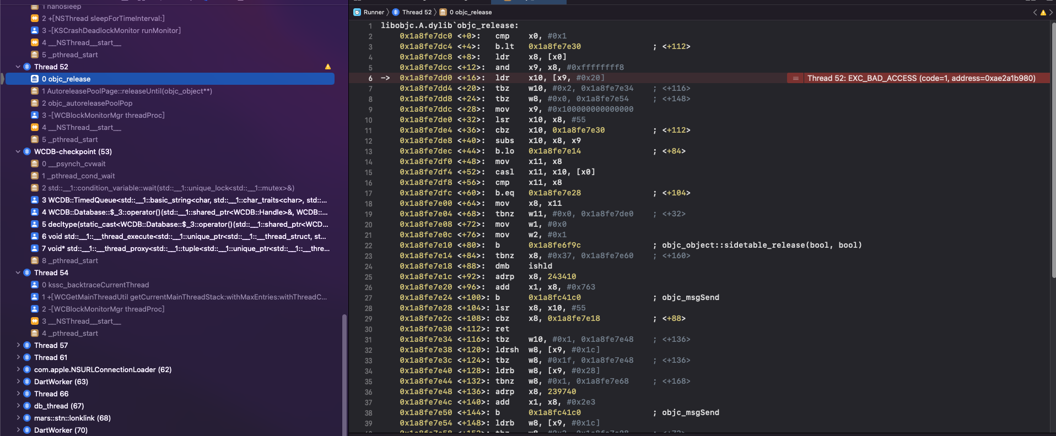Click the jump bar warning triangle icon
The image size is (1056, 436).
(1043, 12)
